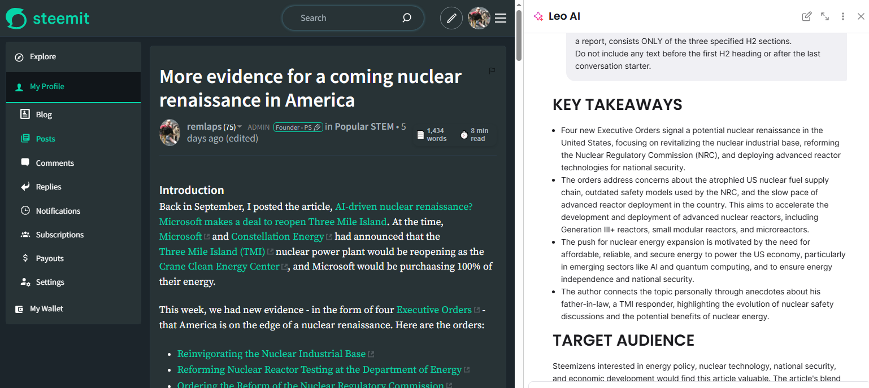Follow the Constellation Energy link
This screenshot has height=388, width=869.
point(278,236)
